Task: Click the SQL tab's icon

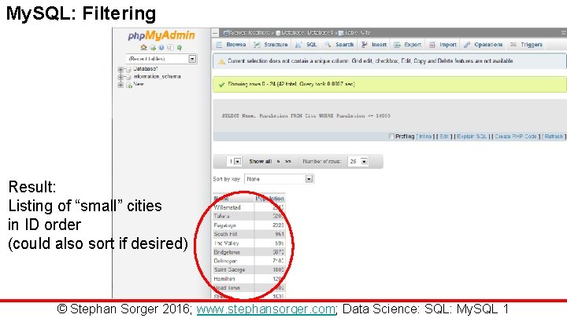Action: pos(298,44)
